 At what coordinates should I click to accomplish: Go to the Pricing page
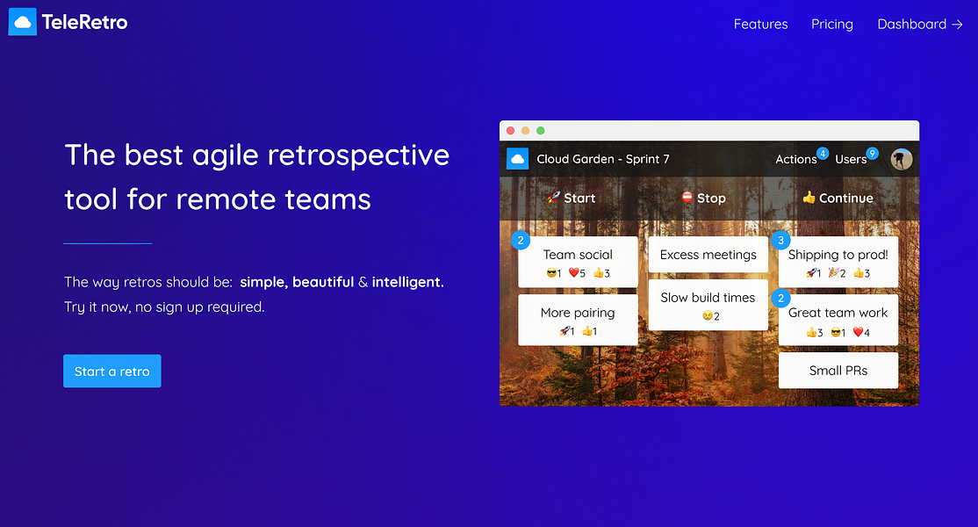832,25
